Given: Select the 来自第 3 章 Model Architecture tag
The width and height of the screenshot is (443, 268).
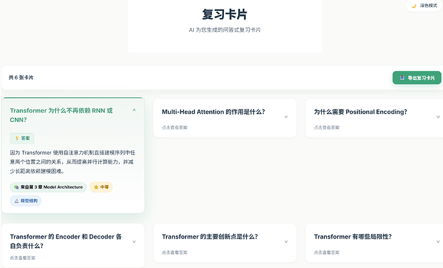Looking at the screenshot, I should coord(48,187).
